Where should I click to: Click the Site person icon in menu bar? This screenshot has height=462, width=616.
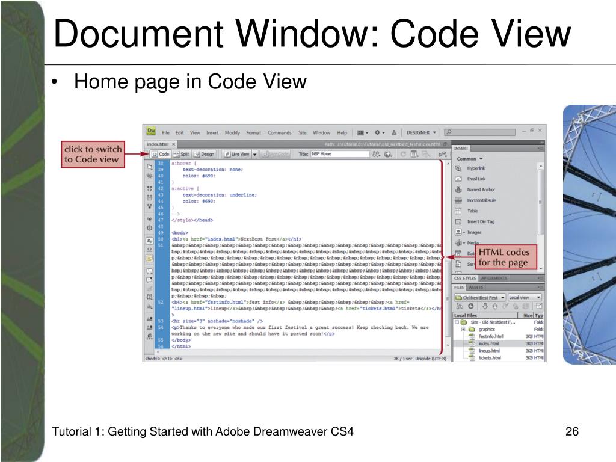(394, 133)
